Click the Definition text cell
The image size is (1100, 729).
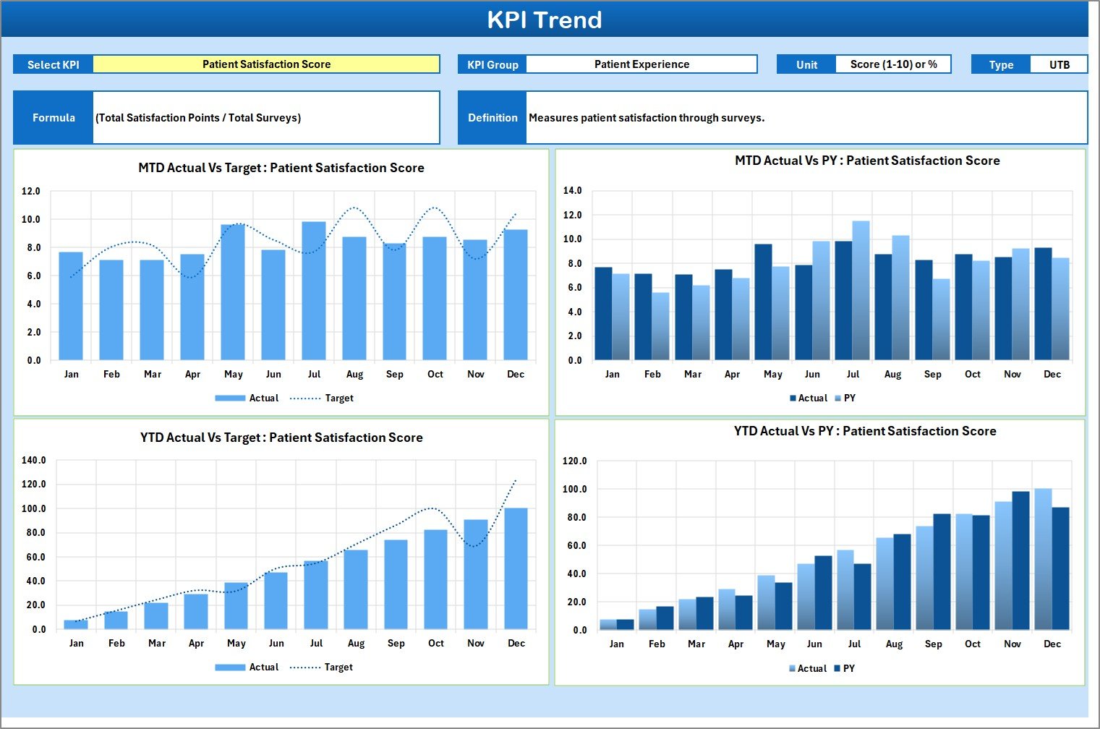[x=806, y=118]
